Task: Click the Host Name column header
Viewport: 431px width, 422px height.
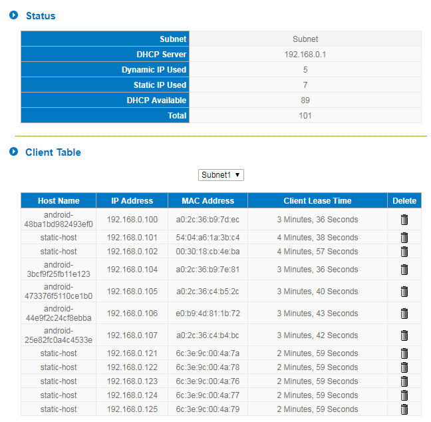Action: coord(59,201)
